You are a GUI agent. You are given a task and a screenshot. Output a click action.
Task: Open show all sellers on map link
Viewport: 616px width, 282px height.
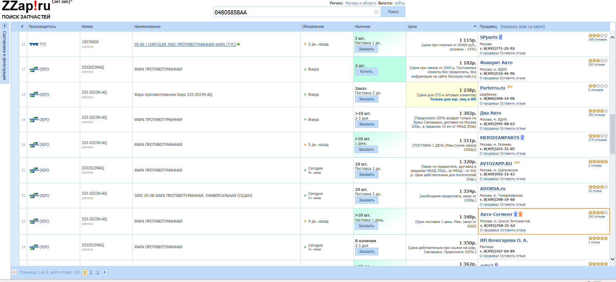[x=523, y=27]
